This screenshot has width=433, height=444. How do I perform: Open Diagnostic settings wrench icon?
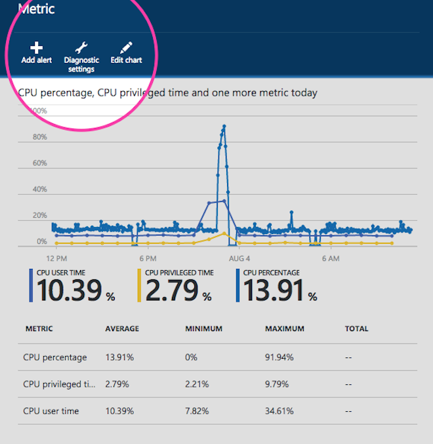coord(81,48)
